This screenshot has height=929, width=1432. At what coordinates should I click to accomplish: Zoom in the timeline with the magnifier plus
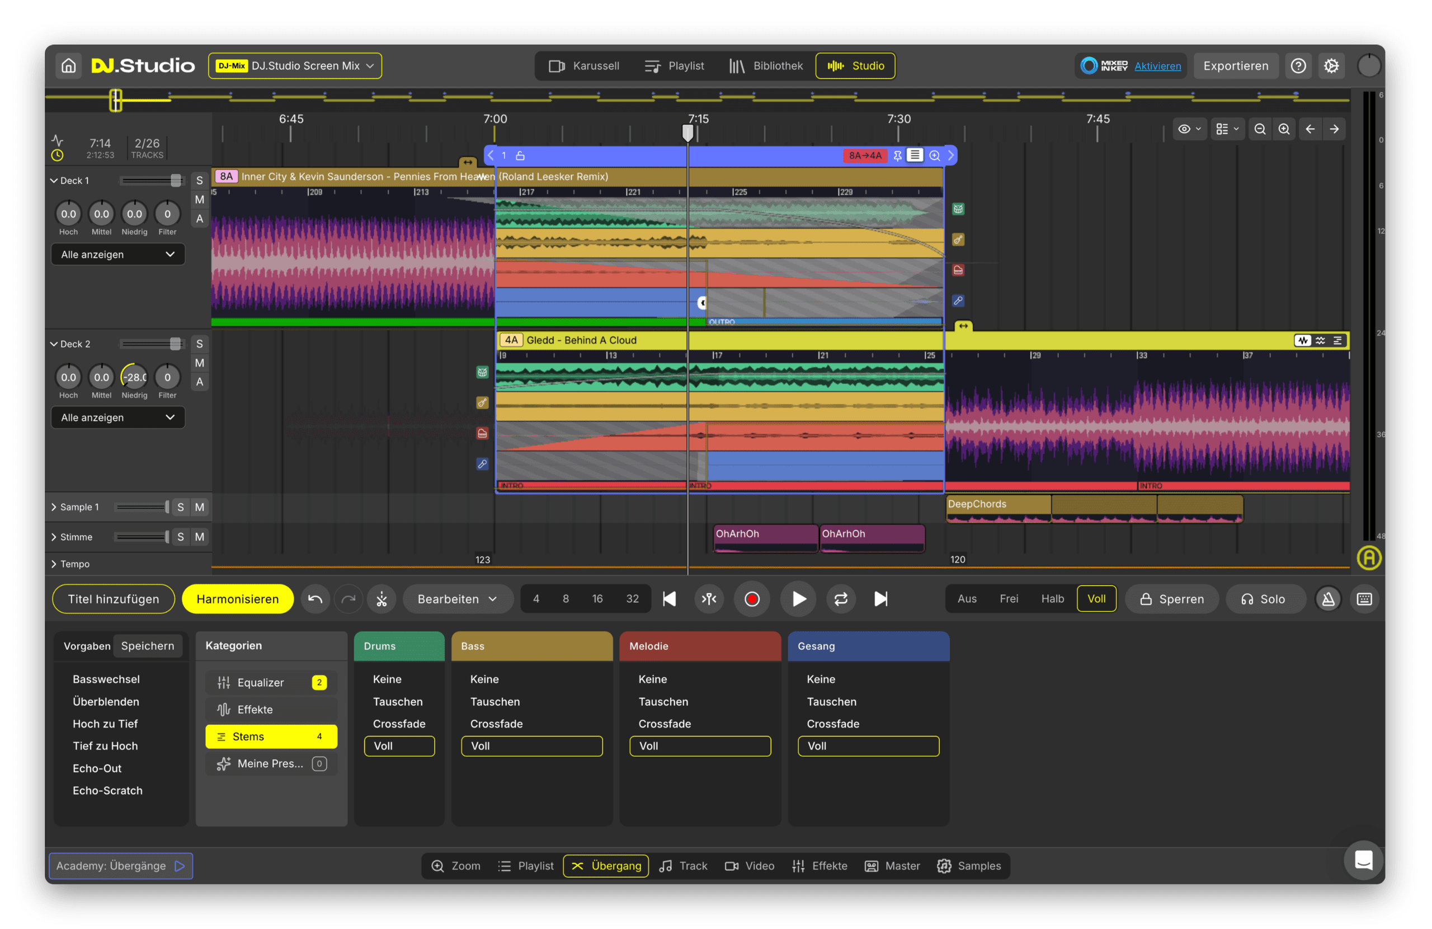[x=1283, y=129]
